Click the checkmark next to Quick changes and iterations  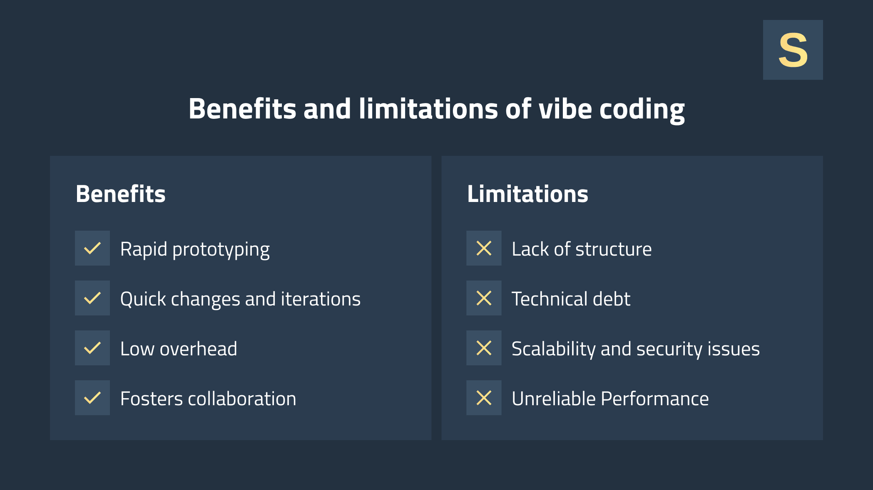point(92,298)
